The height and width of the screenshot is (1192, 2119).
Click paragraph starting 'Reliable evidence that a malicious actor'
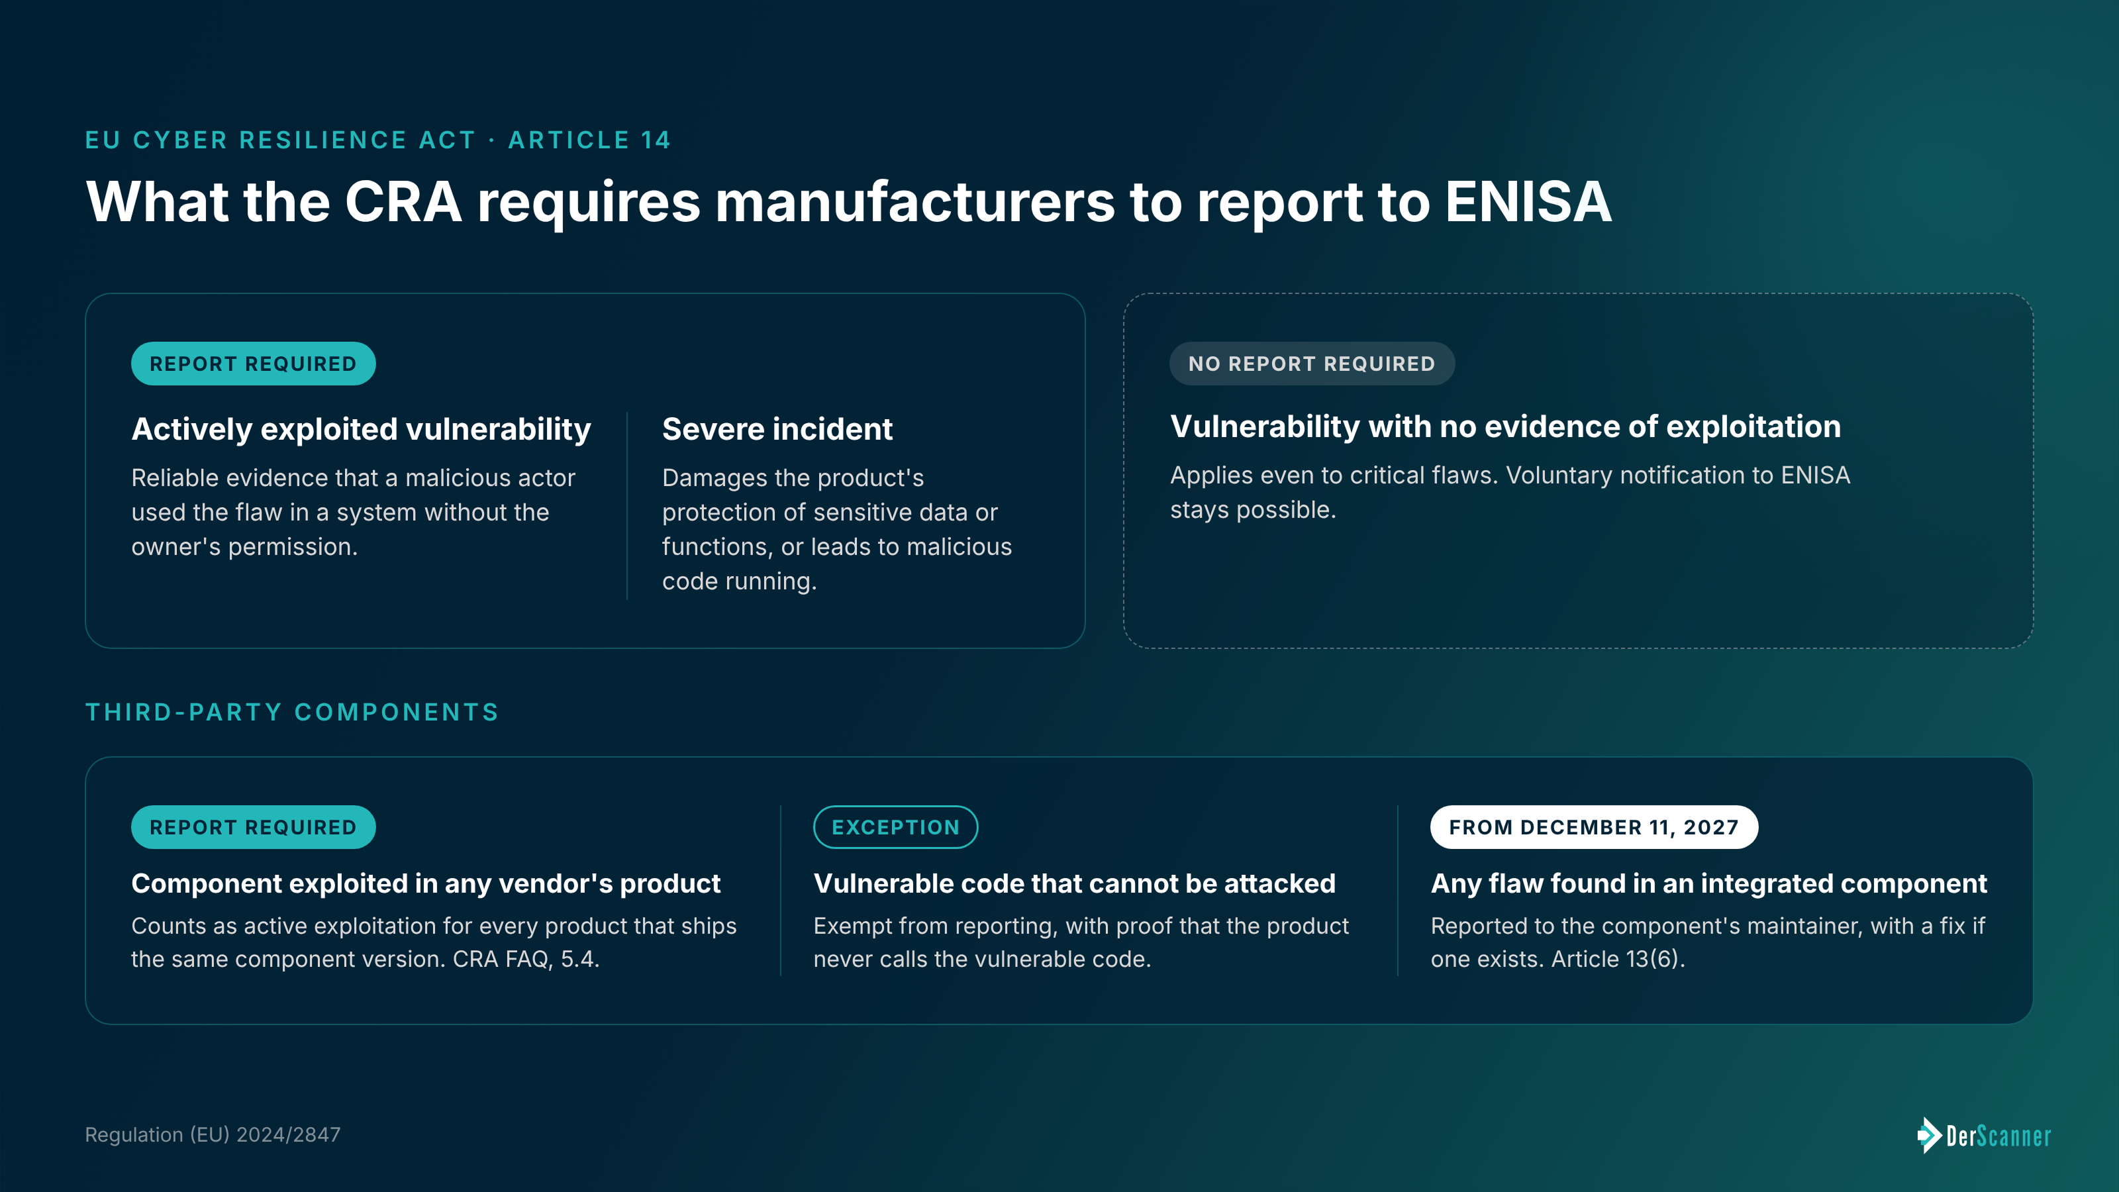(x=354, y=513)
